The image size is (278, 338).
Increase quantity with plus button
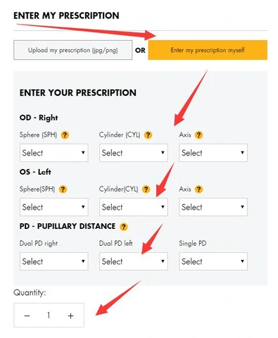pos(70,315)
